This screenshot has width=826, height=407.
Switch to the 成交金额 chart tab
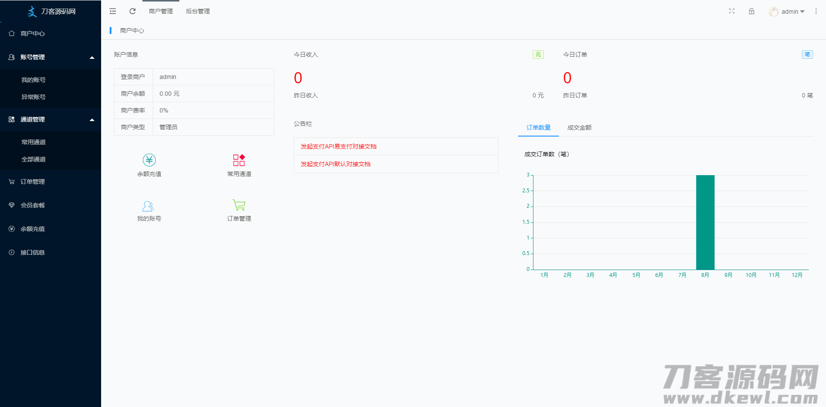click(579, 128)
